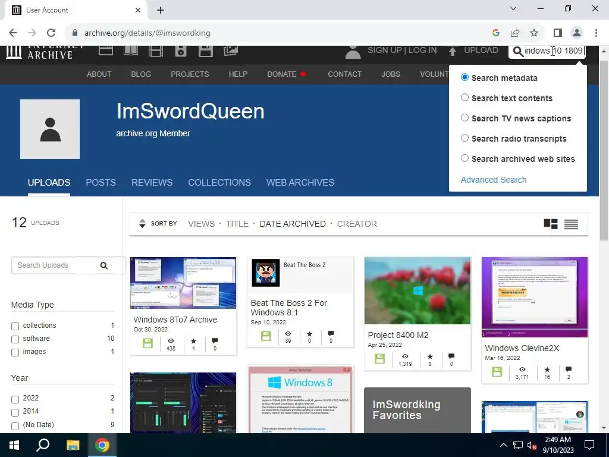Click the user silhouette icon beside Sign Up
The image size is (609, 457).
353,52
